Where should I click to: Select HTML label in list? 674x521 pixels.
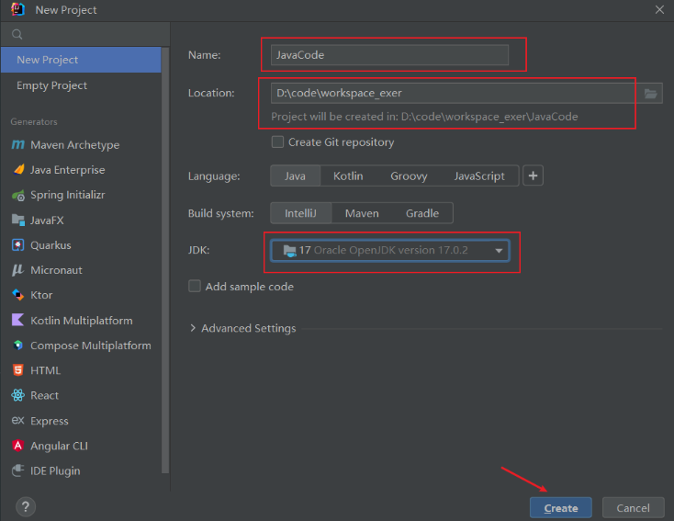[x=45, y=370]
